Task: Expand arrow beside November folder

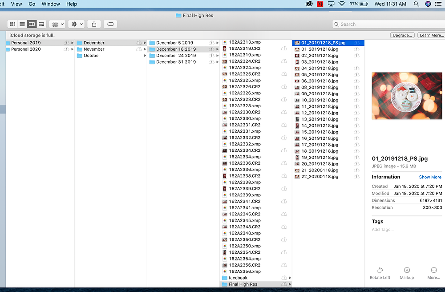Action: 145,49
